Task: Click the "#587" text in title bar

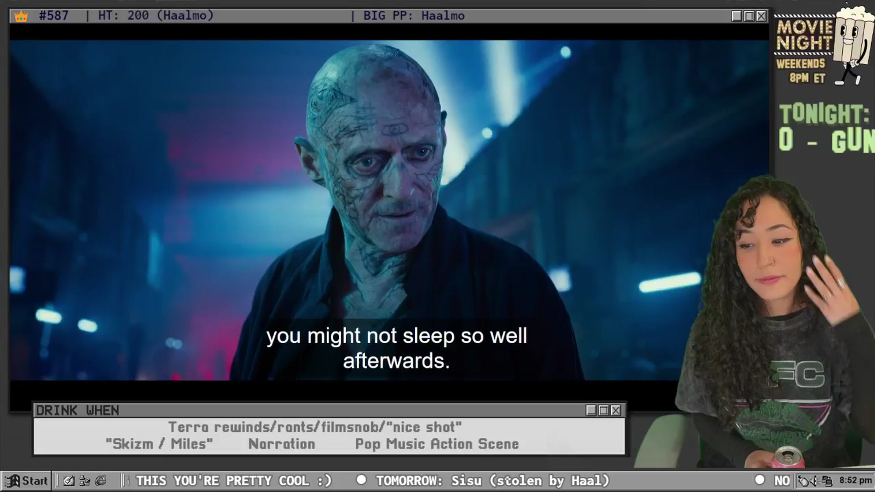Action: pos(54,15)
